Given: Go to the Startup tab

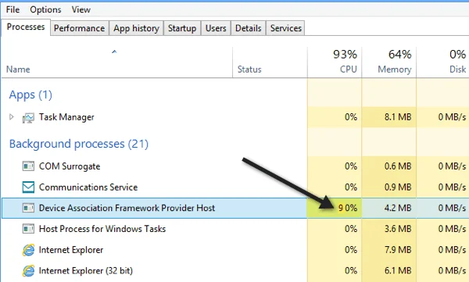Looking at the screenshot, I should click(x=182, y=28).
